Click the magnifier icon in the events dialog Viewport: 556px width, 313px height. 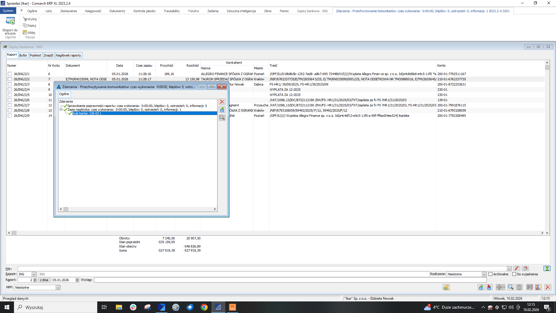click(222, 118)
